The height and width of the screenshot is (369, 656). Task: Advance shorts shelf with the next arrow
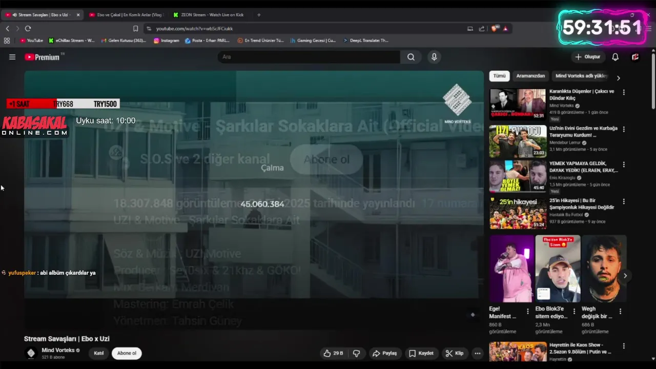(625, 276)
